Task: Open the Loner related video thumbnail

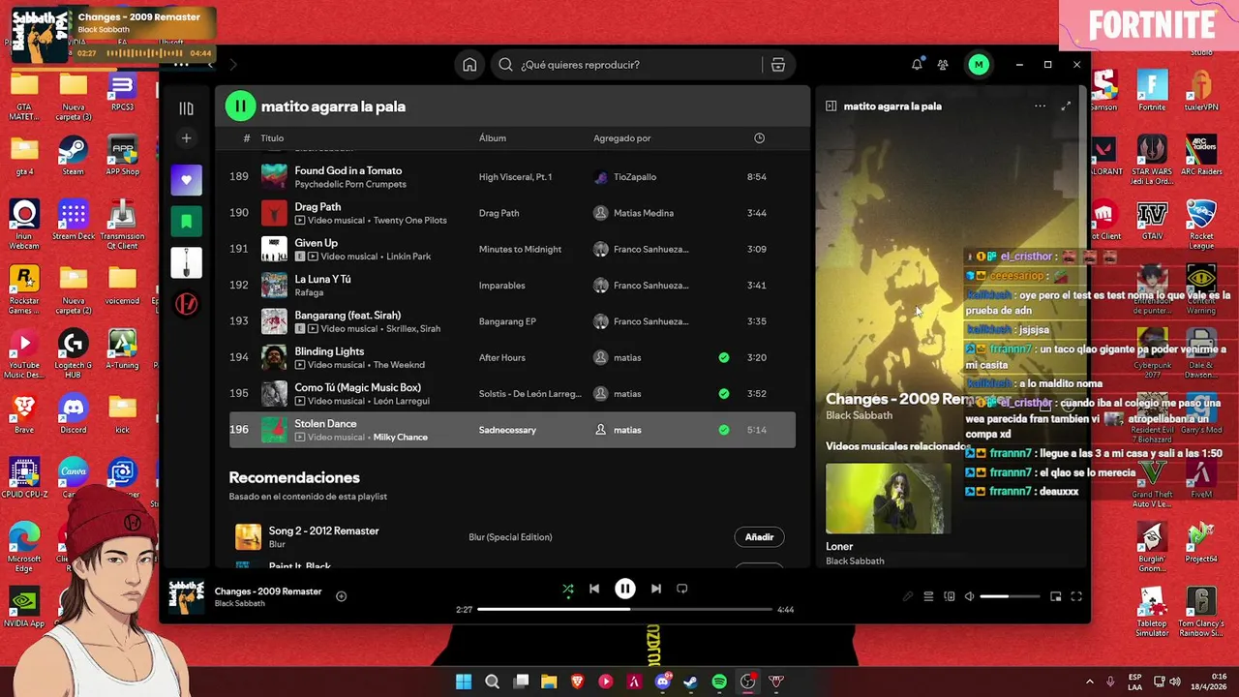Action: pos(889,499)
